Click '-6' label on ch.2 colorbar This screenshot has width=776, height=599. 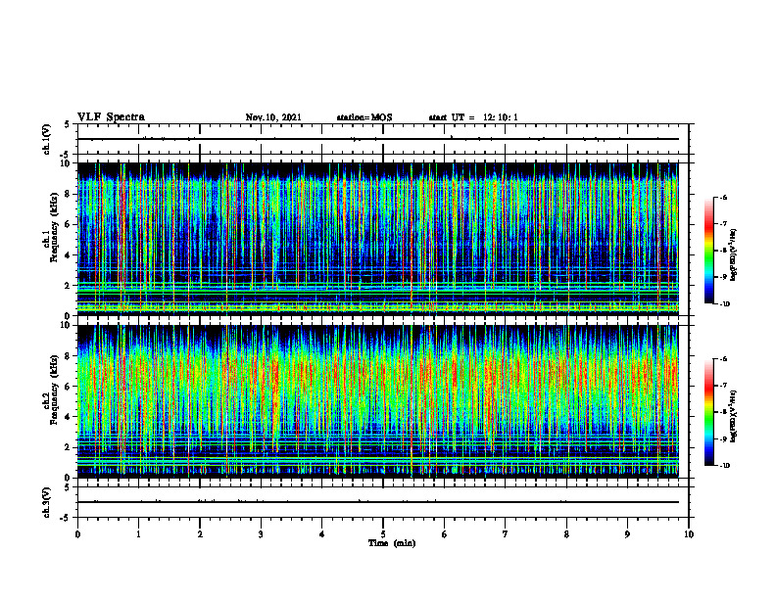point(723,359)
